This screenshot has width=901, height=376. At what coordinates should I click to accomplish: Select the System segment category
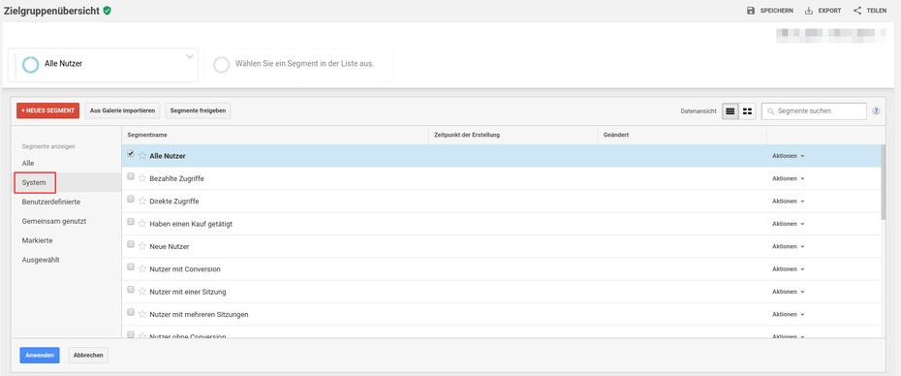(x=35, y=182)
